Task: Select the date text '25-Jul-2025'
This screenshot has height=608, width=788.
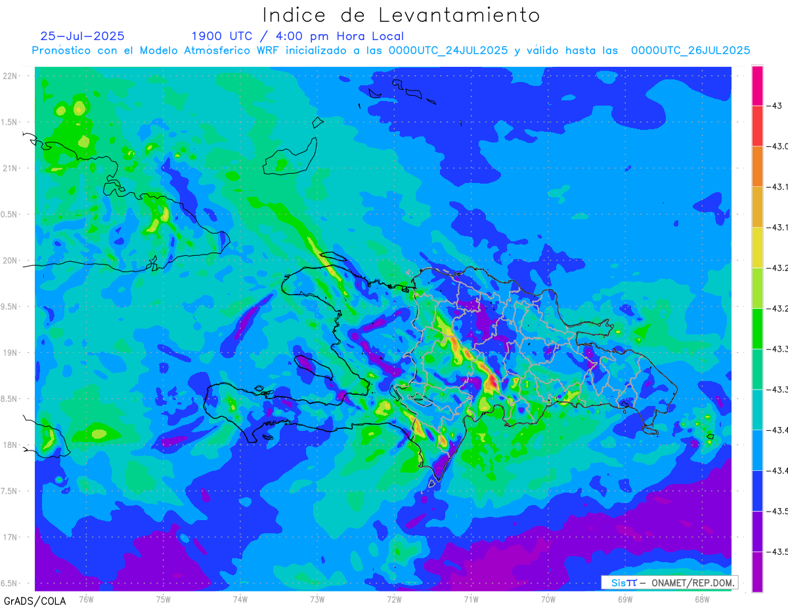Action: point(83,36)
